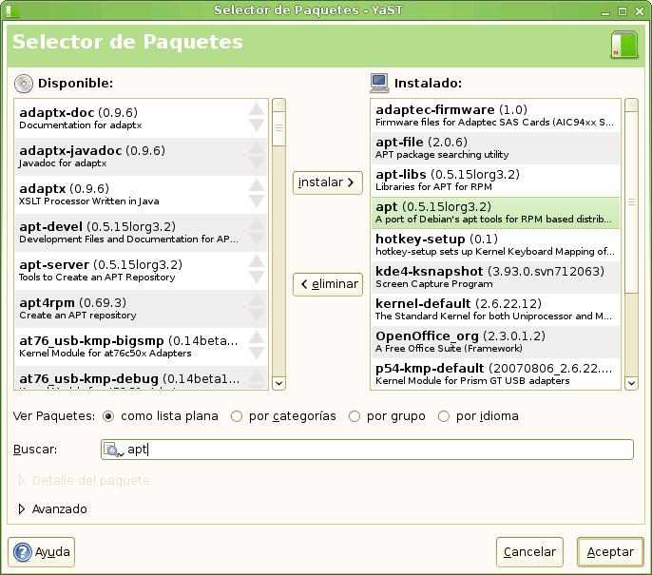Click the search magnifier icon in Buscar field
Viewport: 652px width, 575px height.
click(x=111, y=450)
